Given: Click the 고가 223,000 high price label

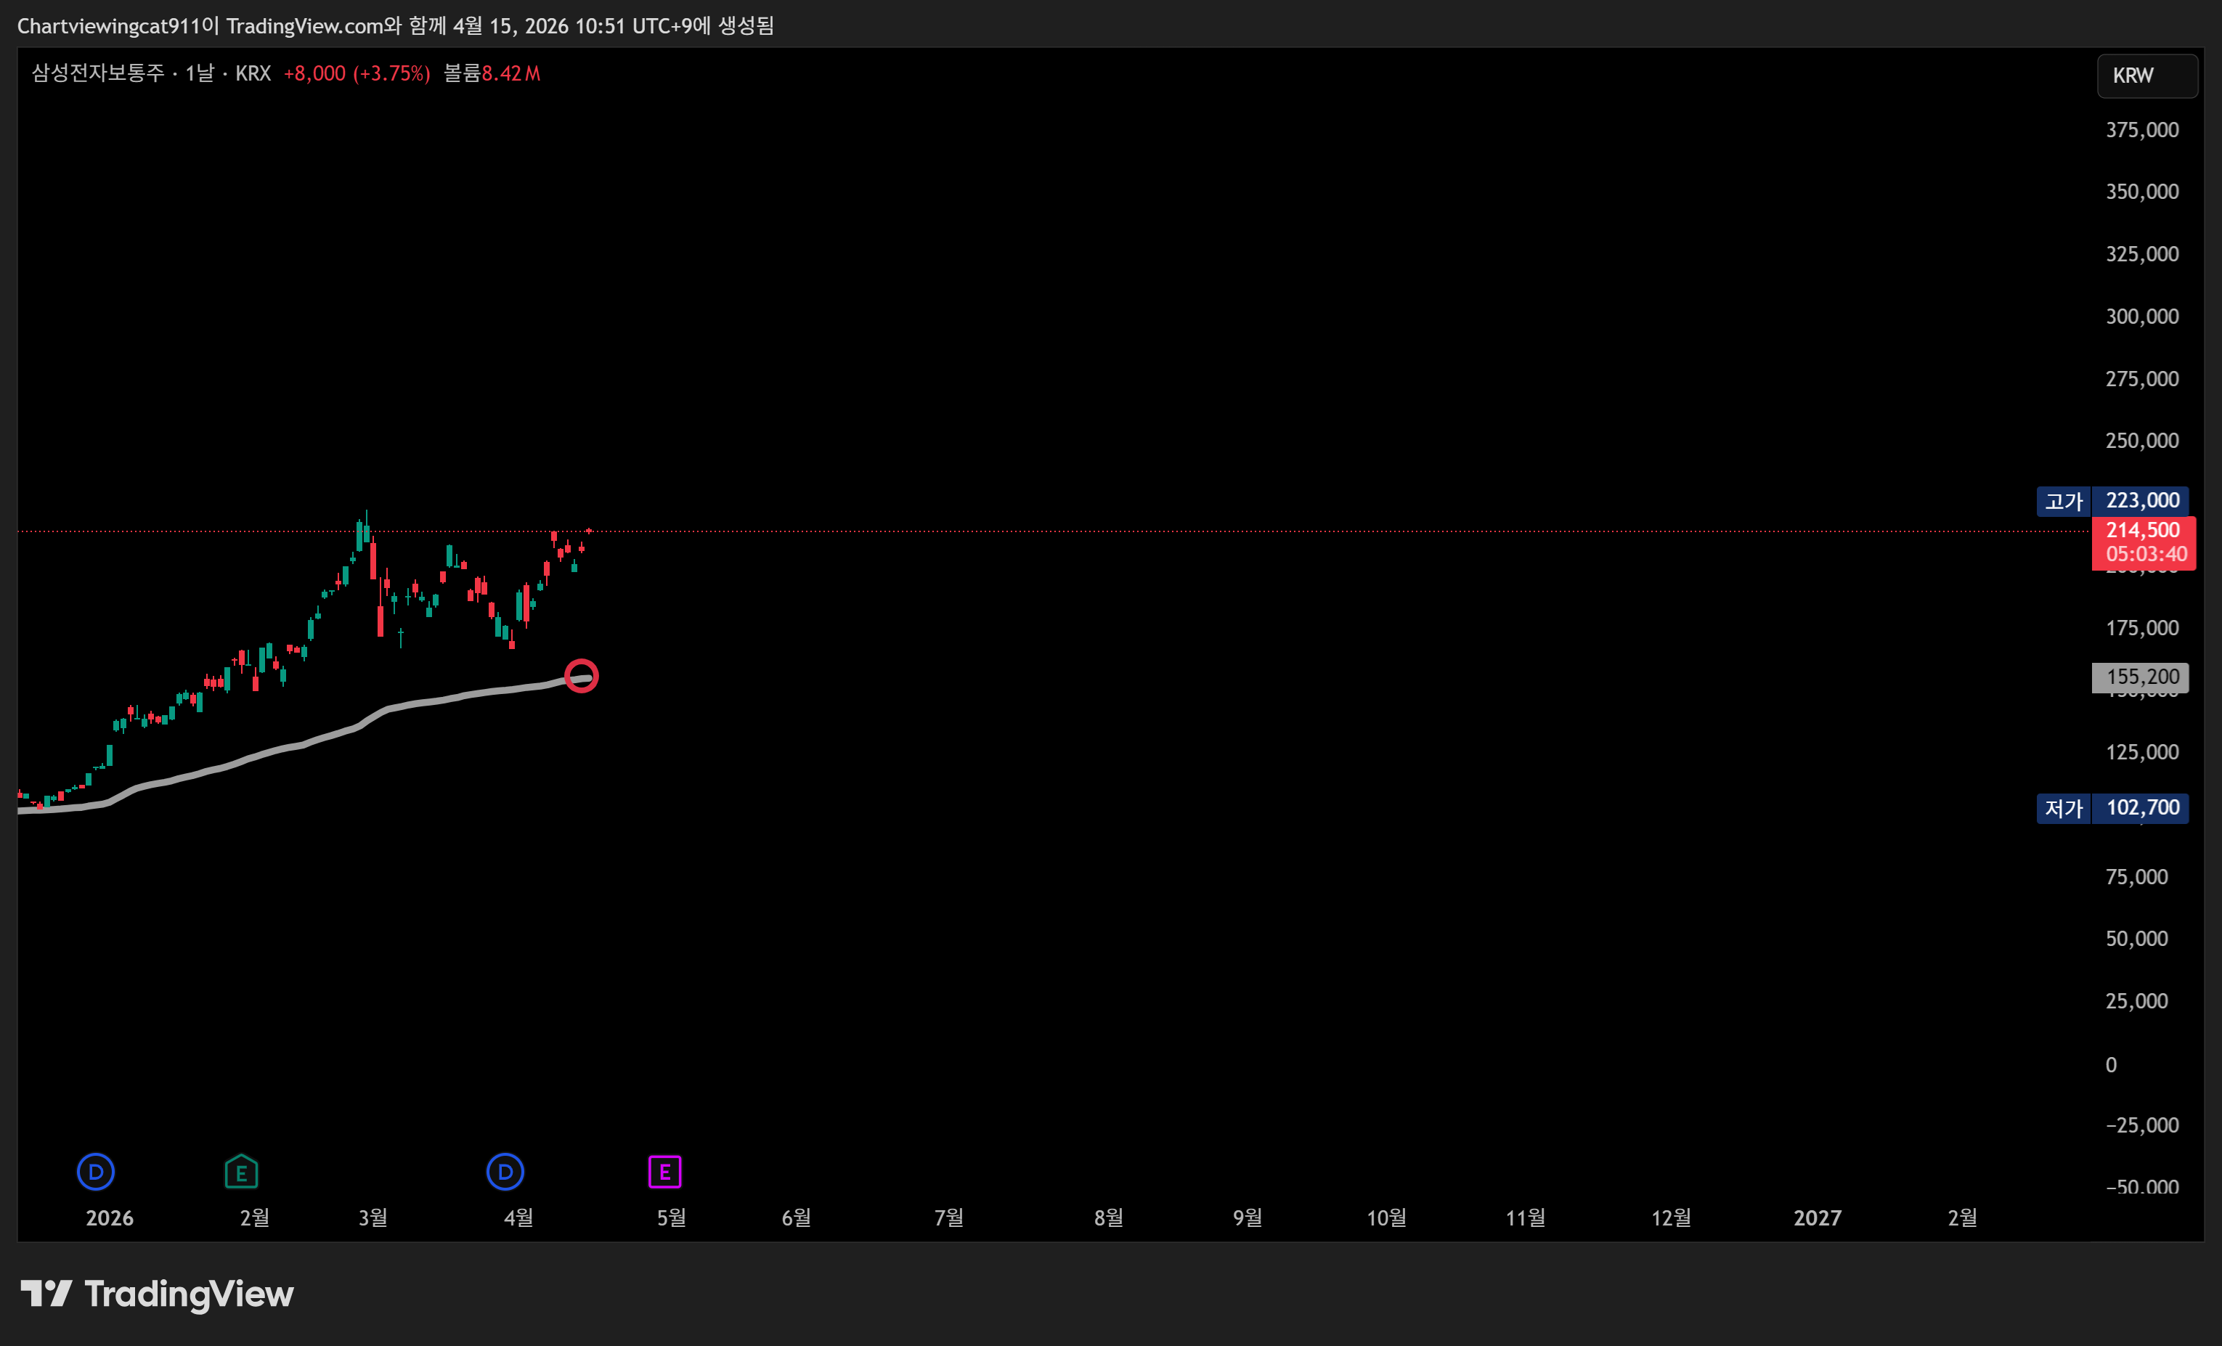Looking at the screenshot, I should point(2112,500).
